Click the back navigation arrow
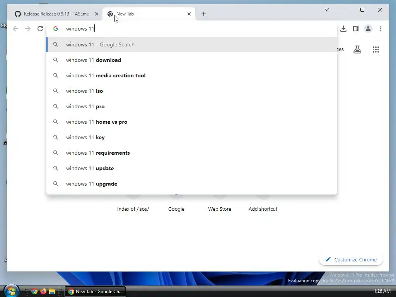Screen dimensions: 396x297 tap(15, 29)
